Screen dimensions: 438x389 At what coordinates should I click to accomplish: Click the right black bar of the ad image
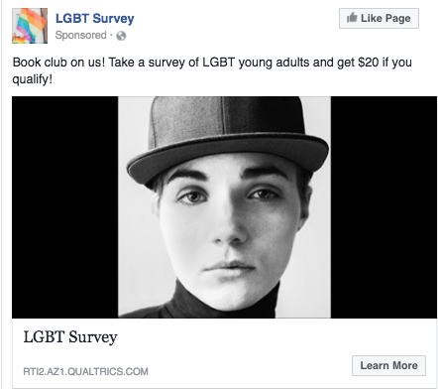pos(383,207)
